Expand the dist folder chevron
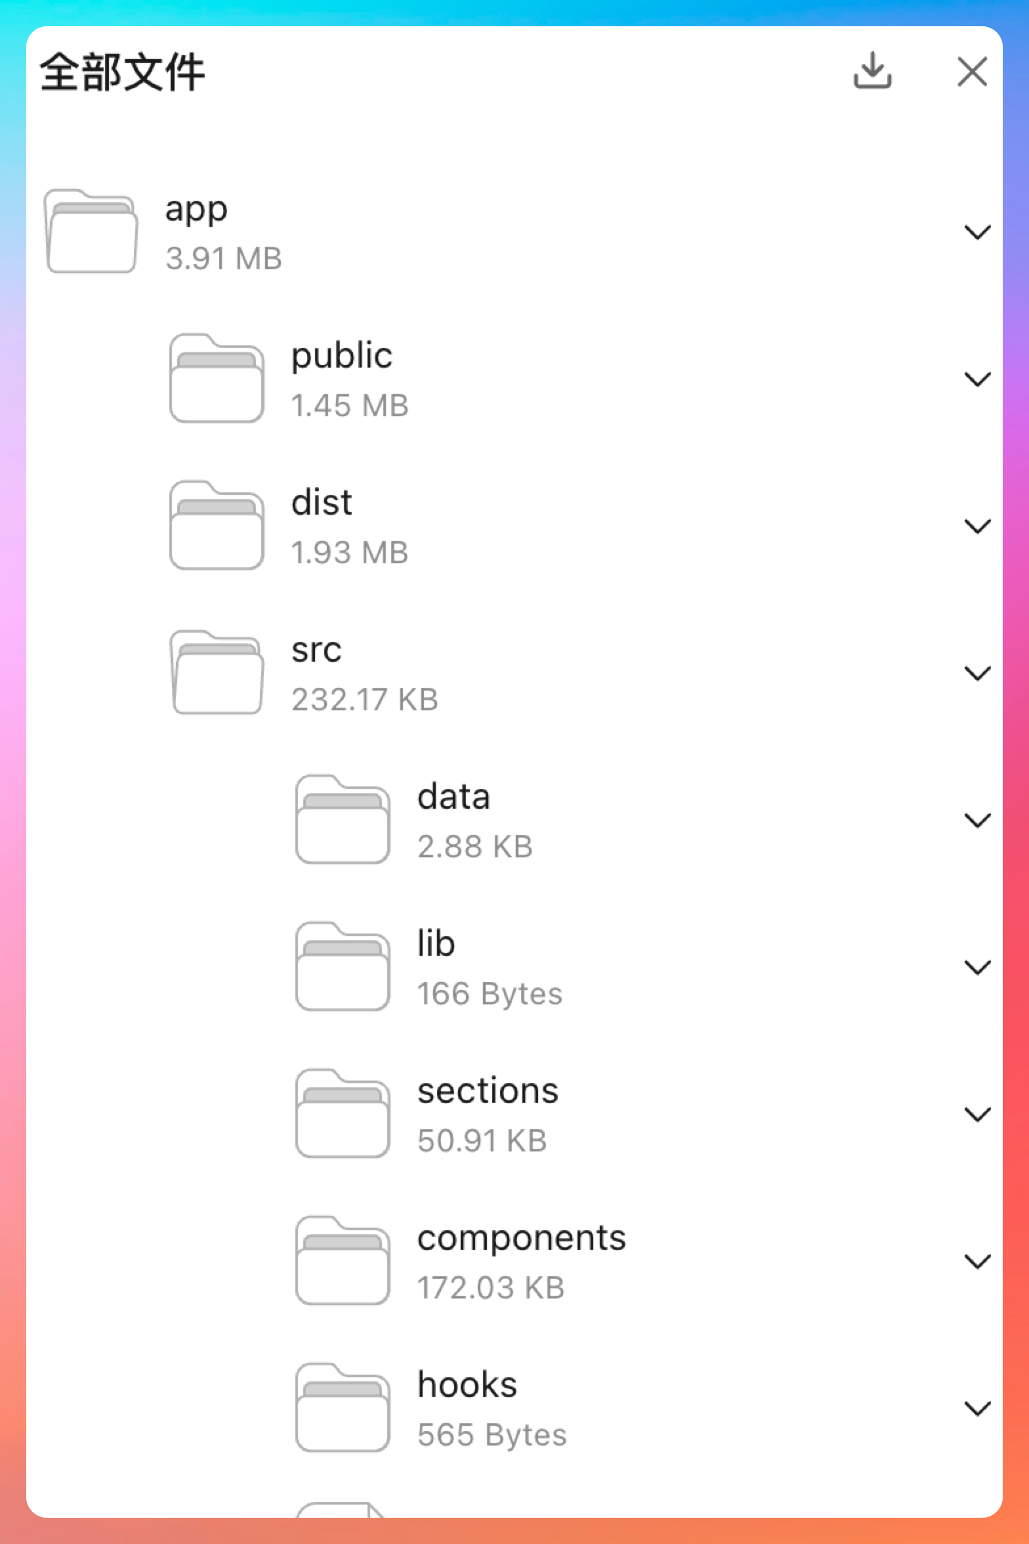1029x1544 pixels. pos(977,526)
